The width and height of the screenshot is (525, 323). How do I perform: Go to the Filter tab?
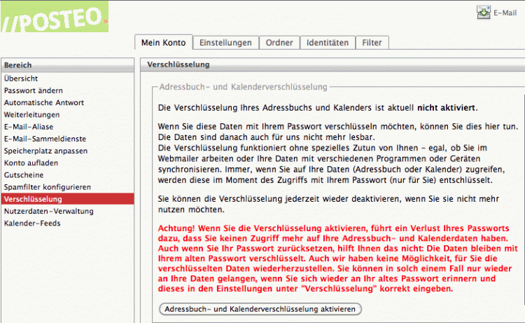[x=371, y=43]
